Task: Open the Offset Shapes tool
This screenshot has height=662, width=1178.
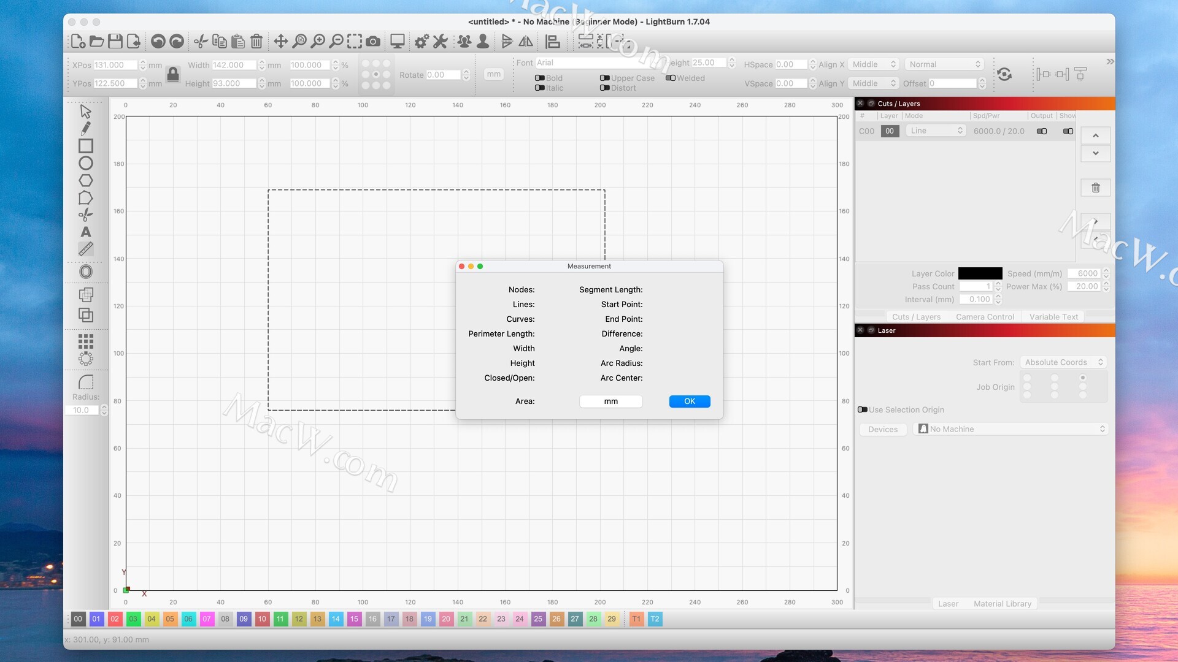Action: point(86,272)
